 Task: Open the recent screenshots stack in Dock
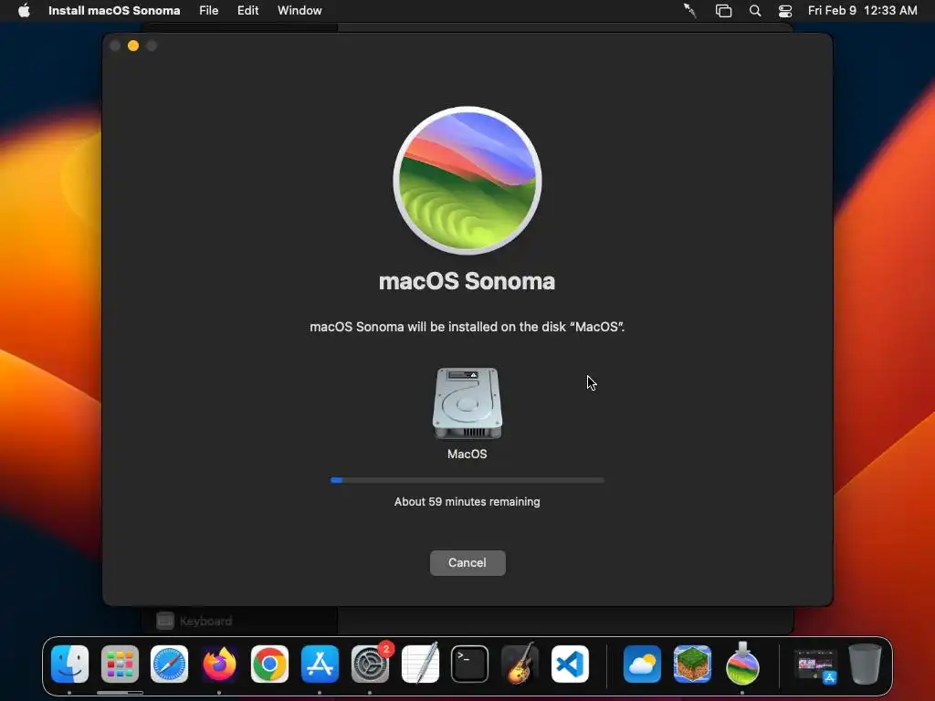(x=815, y=665)
